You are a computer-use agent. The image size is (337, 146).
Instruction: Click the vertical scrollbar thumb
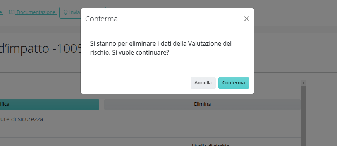pyautogui.click(x=303, y=116)
